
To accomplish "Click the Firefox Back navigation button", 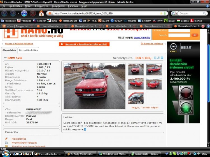I will tap(5, 13).
